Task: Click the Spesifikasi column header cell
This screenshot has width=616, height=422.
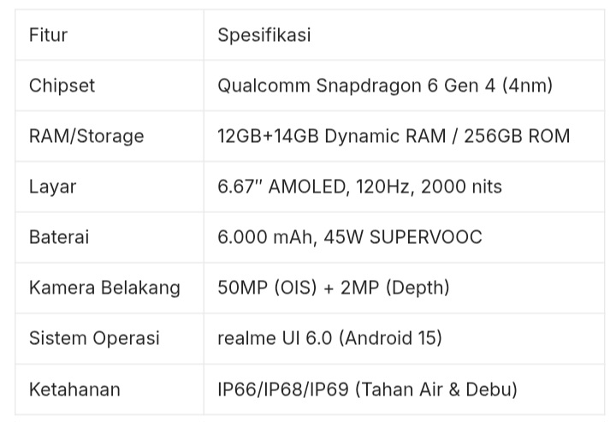Action: coord(264,35)
